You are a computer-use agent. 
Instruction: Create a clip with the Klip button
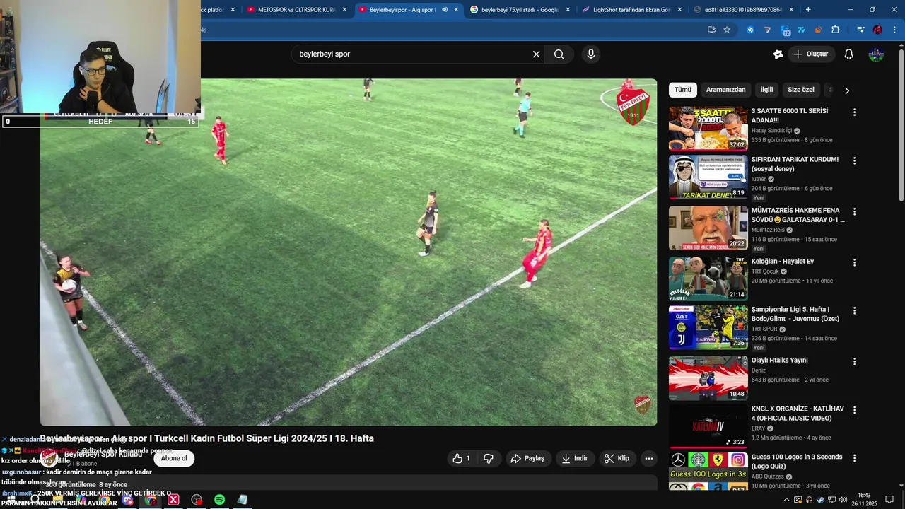pos(617,458)
